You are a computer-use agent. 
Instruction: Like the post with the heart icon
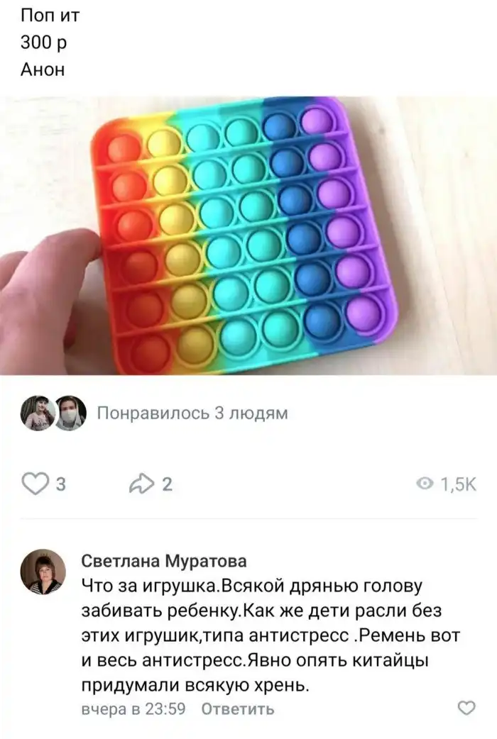(x=35, y=484)
